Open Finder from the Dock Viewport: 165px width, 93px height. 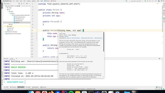pos(31,92)
